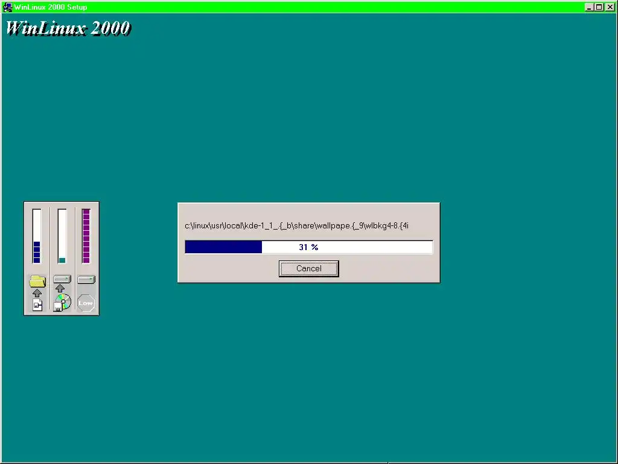The width and height of the screenshot is (618, 464).
Task: Click the up arrow above CD icon
Action: click(60, 288)
